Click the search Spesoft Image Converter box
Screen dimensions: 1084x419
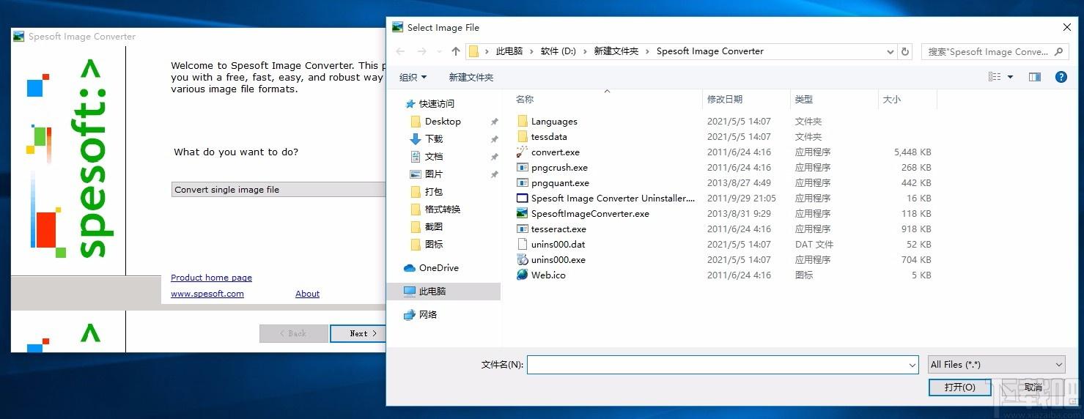[x=995, y=51]
